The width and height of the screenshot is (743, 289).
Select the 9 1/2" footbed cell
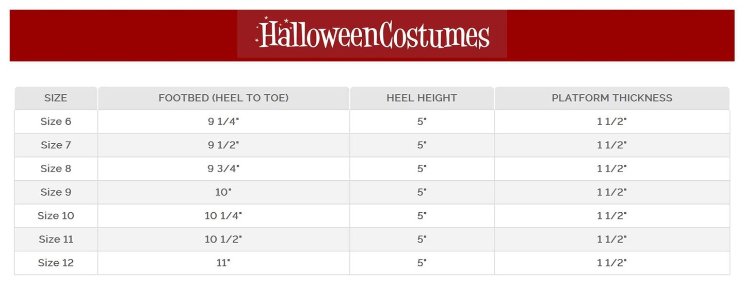(223, 145)
